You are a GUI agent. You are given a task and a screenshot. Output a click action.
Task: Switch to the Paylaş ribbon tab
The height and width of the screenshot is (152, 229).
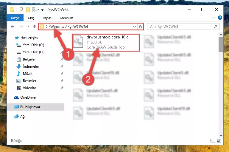coord(47,18)
